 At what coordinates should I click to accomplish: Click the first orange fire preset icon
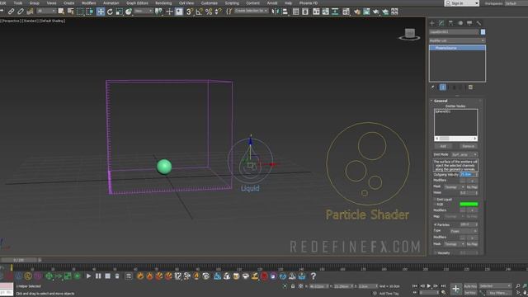pos(140,276)
